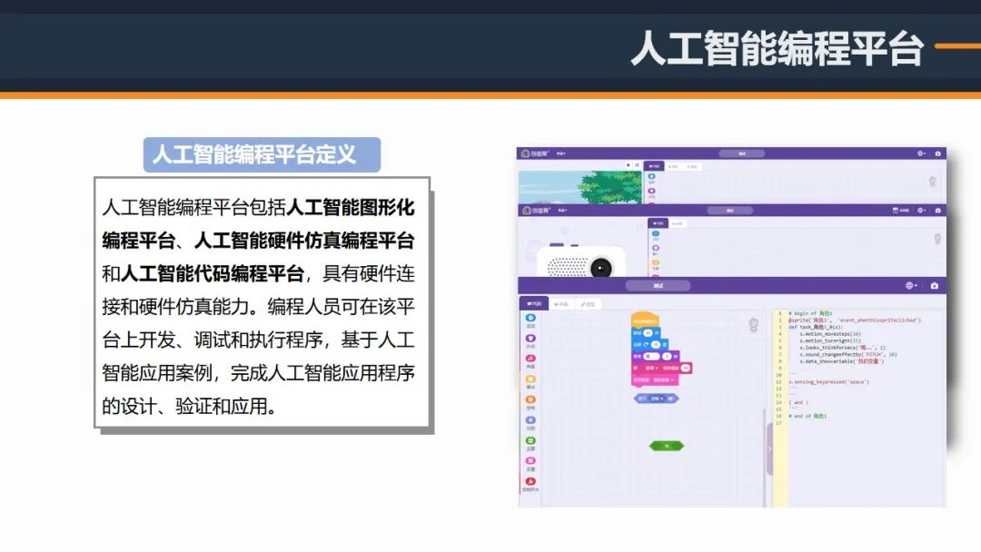
Task: Open the purple Looks block category
Action: 530,339
